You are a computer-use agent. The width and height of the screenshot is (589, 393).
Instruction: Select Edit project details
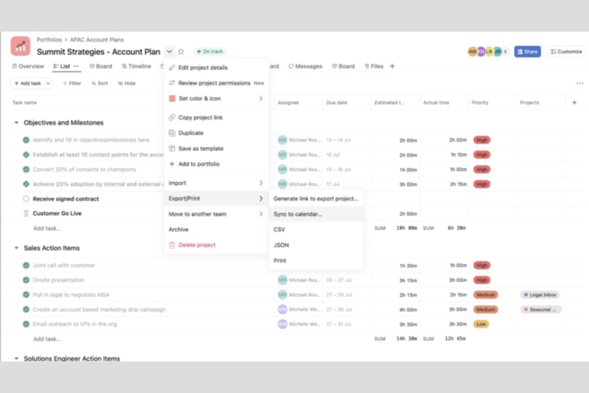point(216,68)
